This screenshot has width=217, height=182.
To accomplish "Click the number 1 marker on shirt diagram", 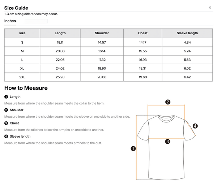I will pyautogui.click(x=133, y=148).
